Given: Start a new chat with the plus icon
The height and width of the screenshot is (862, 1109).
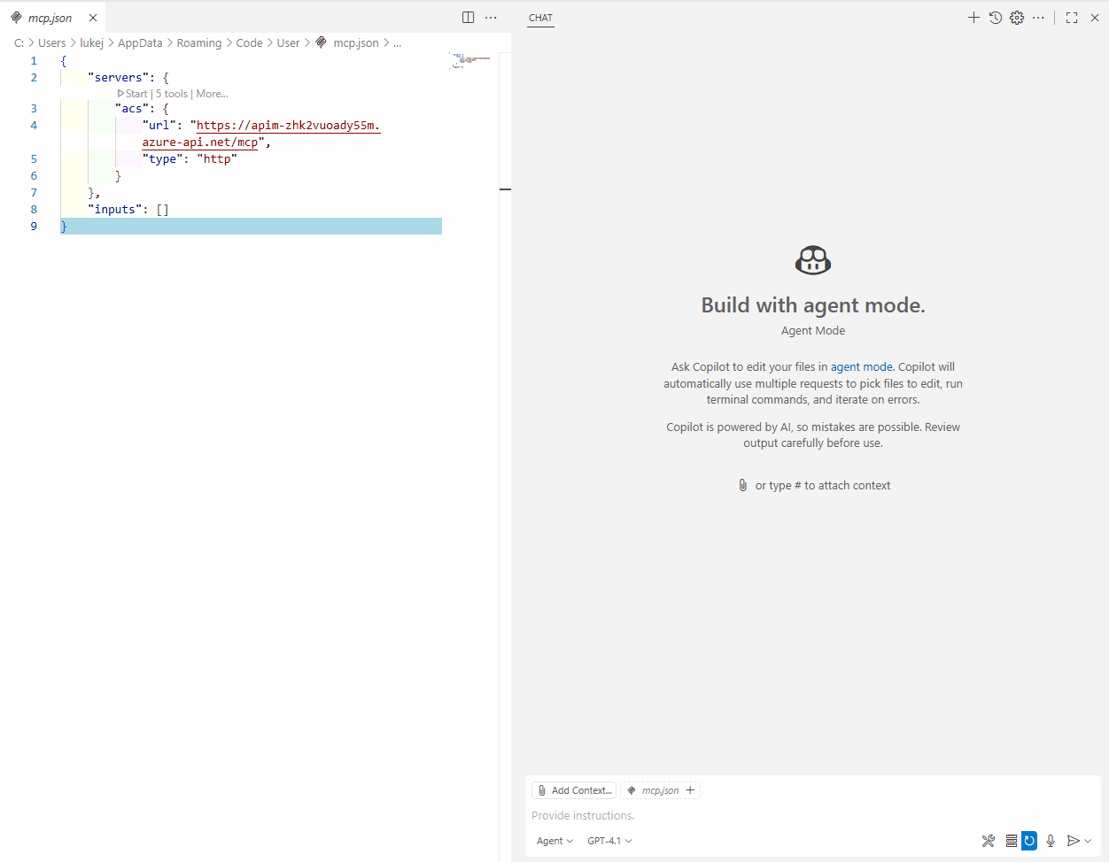Looking at the screenshot, I should coord(973,18).
